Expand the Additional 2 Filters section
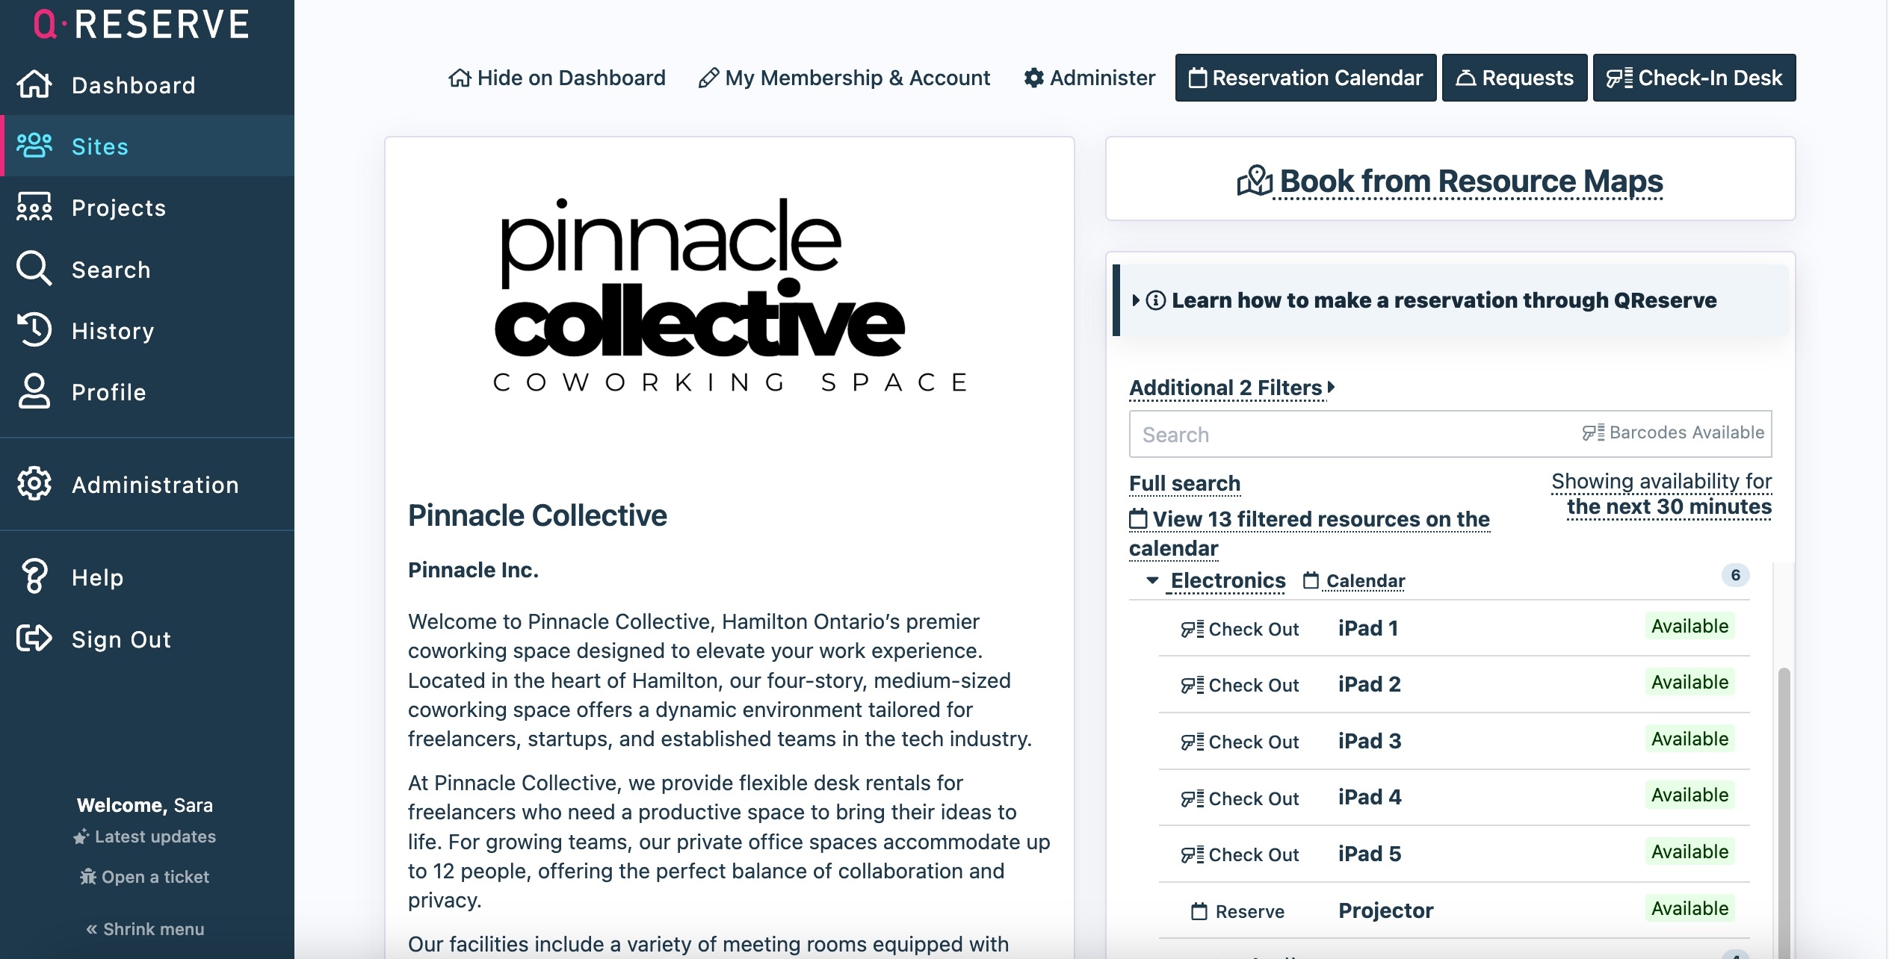 pyautogui.click(x=1231, y=388)
